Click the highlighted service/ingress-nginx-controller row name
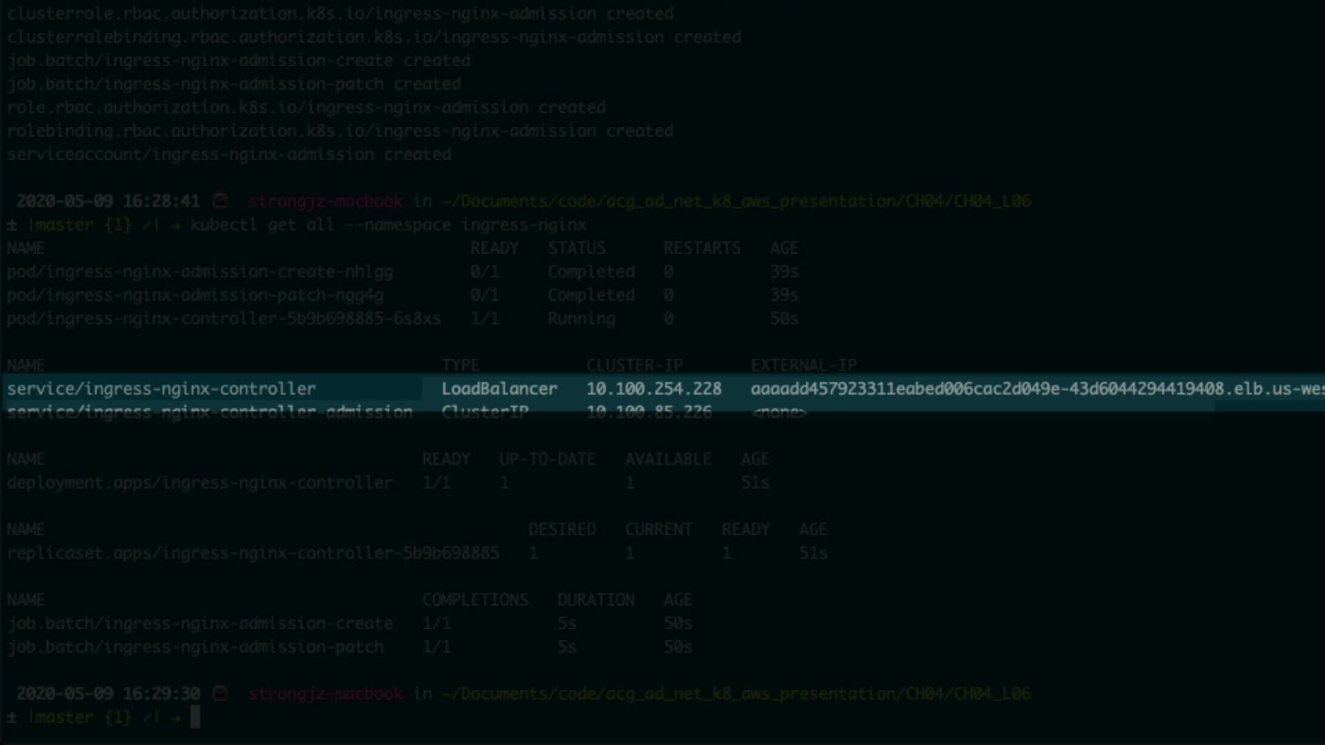The image size is (1325, 745). tap(161, 389)
